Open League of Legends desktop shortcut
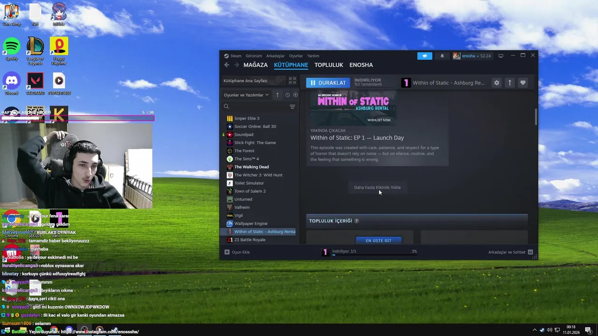 point(35,51)
